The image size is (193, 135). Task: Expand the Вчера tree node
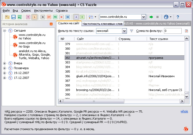click(x=4, y=63)
